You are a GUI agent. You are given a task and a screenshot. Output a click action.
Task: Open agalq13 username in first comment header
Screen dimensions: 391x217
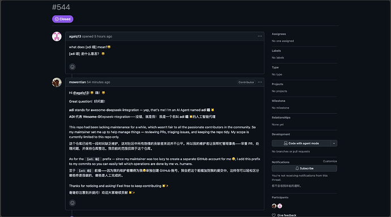click(x=75, y=36)
